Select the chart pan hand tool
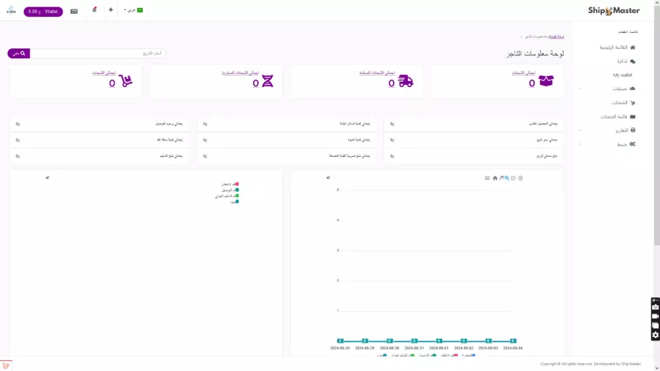The width and height of the screenshot is (660, 371). pyautogui.click(x=502, y=178)
